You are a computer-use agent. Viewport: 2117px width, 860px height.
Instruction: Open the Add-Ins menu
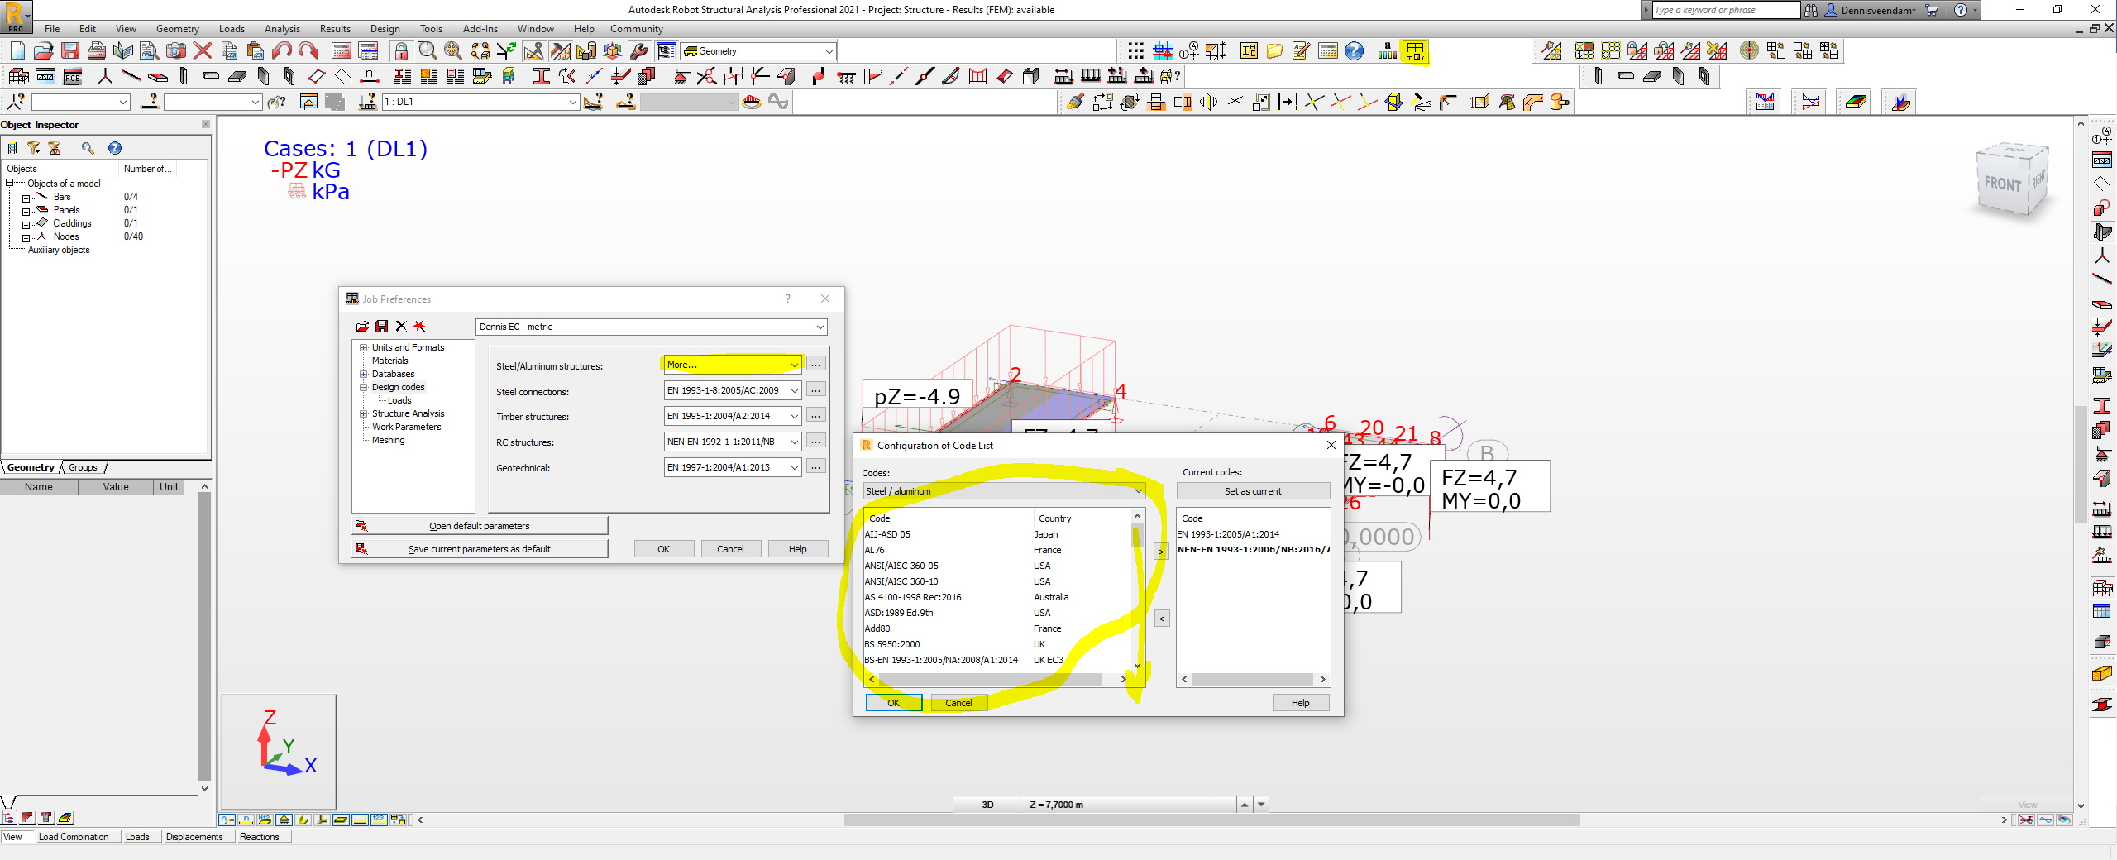point(480,29)
